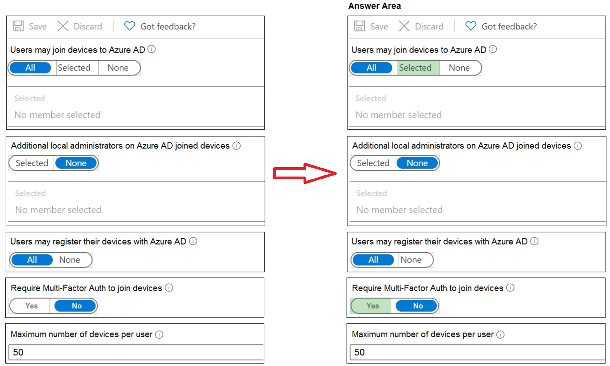This screenshot has height=366, width=610.
Task: Click the max devices field showing 50 in the Answer Area
Action: (x=477, y=352)
